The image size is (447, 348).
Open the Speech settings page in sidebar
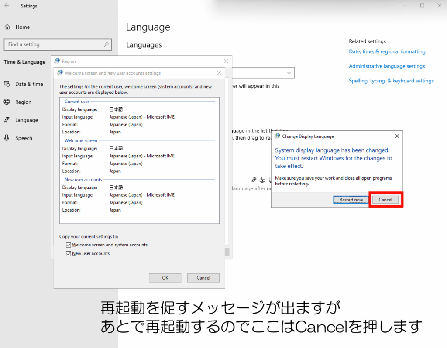(24, 138)
